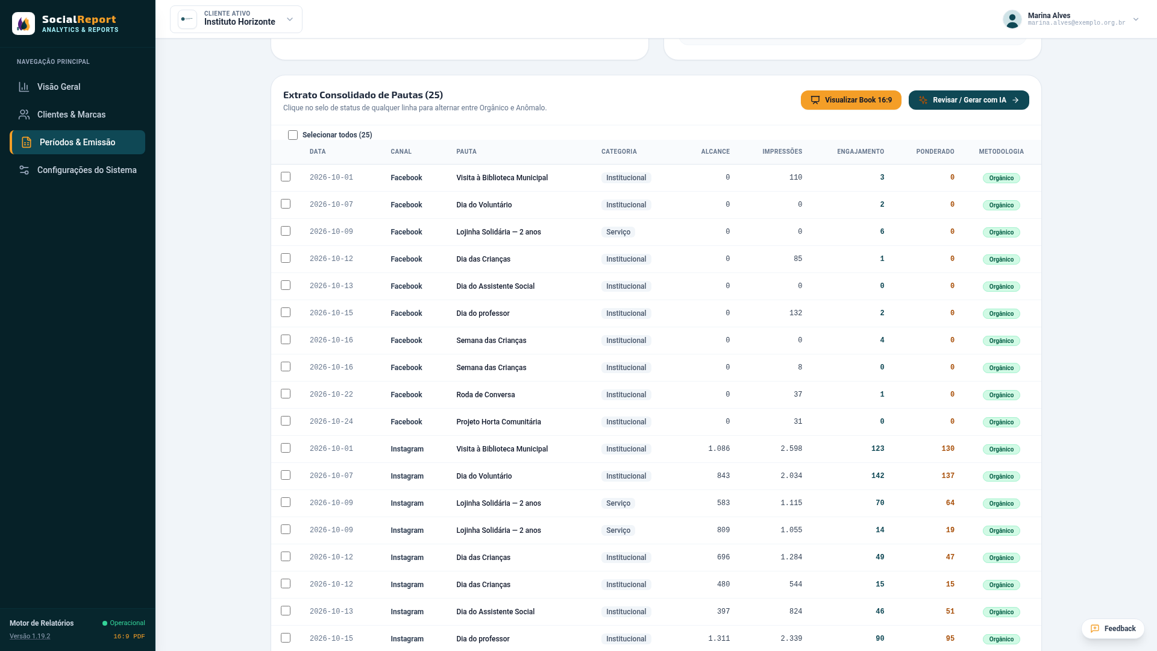Viewport: 1157px width, 651px height.
Task: Click Marina Alves user avatar
Action: tap(1012, 19)
